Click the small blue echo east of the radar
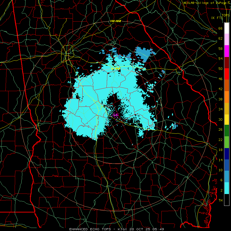 click(x=175, y=126)
